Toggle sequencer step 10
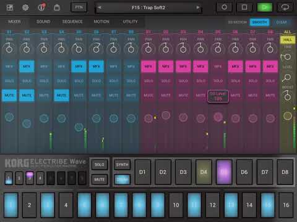The height and width of the screenshot is (222, 297). 176,205
